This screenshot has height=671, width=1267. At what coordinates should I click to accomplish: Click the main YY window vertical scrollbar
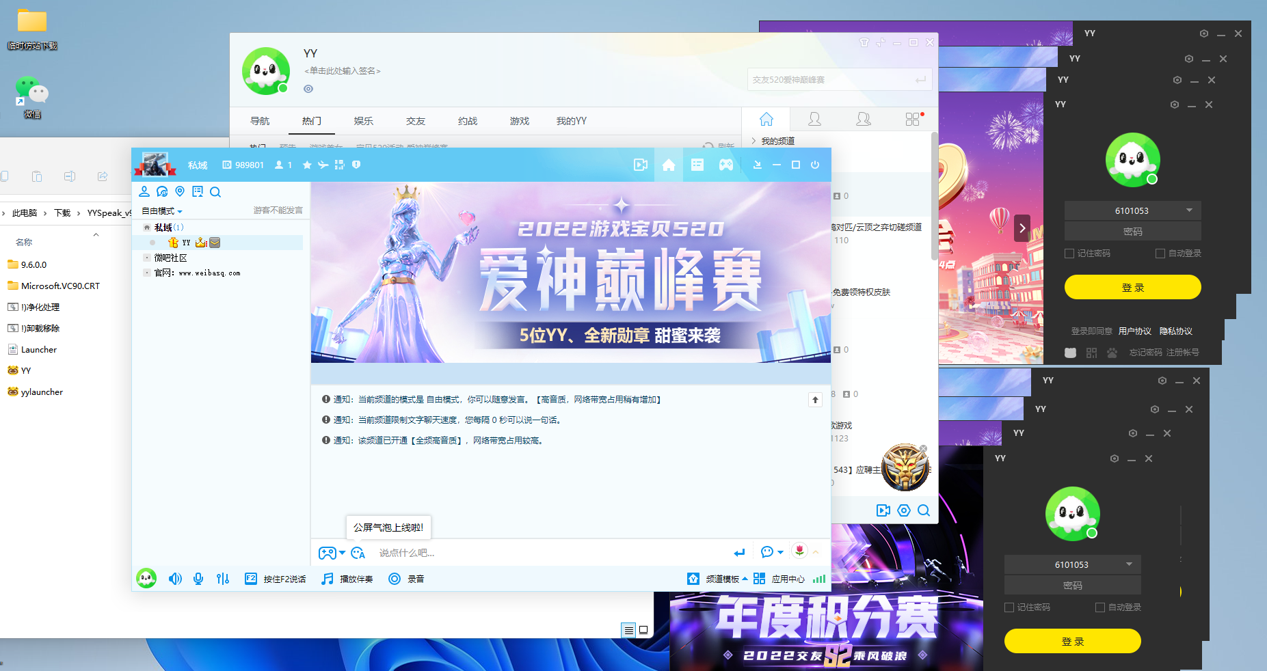934,196
